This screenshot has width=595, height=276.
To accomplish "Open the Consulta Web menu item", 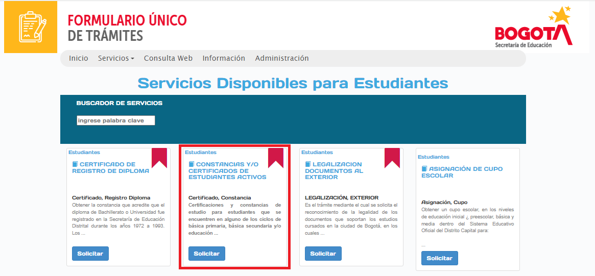I will [x=168, y=58].
